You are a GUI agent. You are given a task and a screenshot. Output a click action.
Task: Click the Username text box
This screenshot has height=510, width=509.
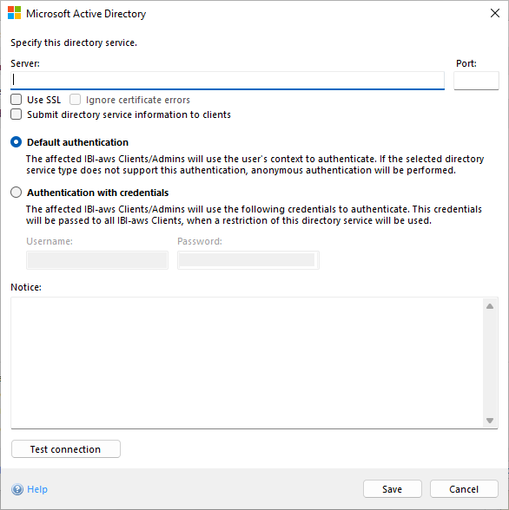(97, 260)
